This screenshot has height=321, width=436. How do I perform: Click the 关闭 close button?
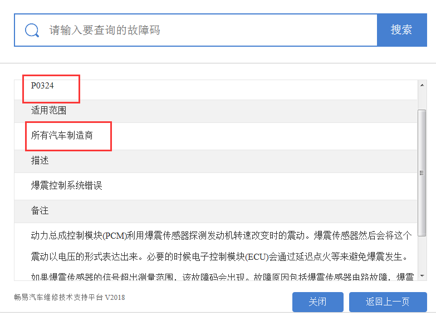click(317, 302)
